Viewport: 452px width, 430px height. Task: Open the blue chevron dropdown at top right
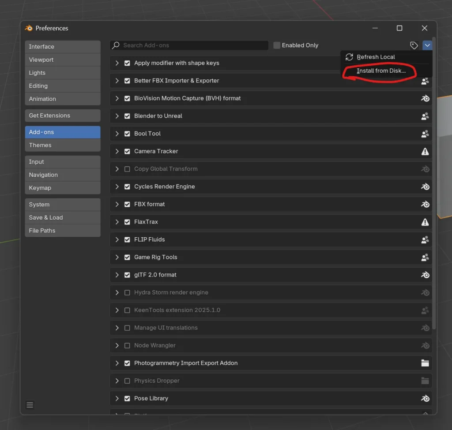pos(426,45)
